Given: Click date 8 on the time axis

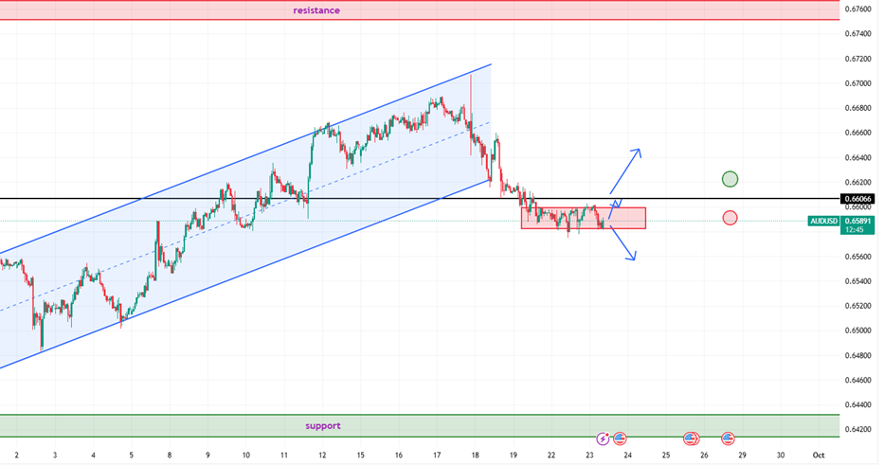Looking at the screenshot, I should pyautogui.click(x=170, y=456).
